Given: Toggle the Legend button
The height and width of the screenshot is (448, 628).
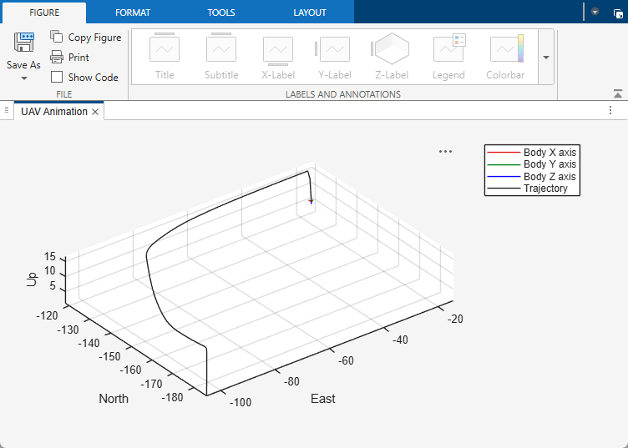Looking at the screenshot, I should point(448,57).
